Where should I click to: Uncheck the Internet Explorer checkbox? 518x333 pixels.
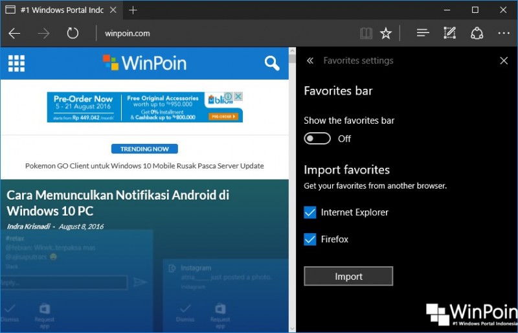pos(310,212)
